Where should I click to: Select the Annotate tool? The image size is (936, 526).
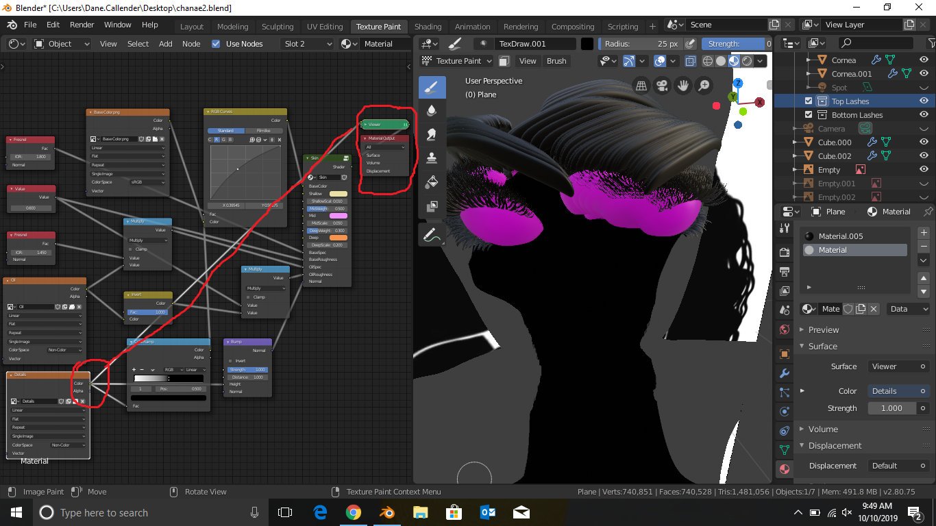click(x=432, y=236)
